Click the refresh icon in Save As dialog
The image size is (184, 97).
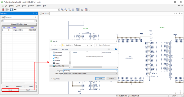pos(91,45)
